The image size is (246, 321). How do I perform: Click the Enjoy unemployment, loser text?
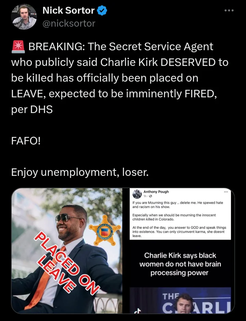tap(80, 172)
